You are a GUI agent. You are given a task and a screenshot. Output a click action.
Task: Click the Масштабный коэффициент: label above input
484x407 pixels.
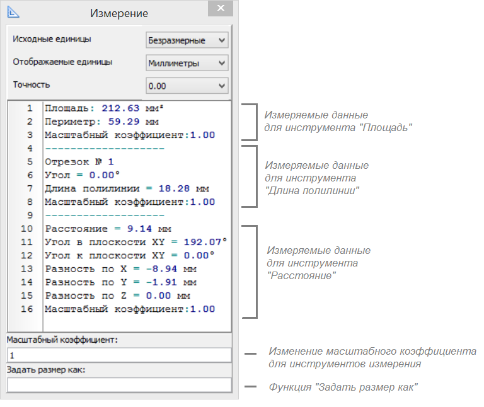coord(62,340)
